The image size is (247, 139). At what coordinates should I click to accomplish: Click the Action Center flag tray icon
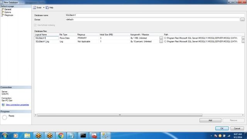(216, 136)
